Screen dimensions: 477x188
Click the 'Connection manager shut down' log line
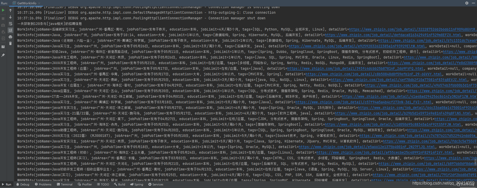pyautogui.click(x=141, y=18)
